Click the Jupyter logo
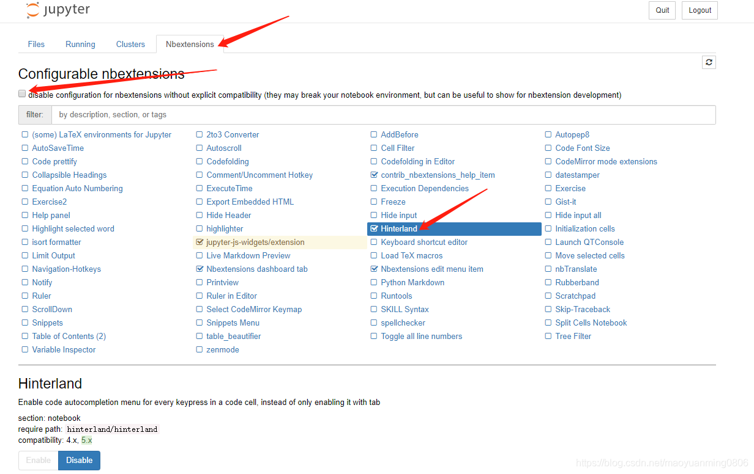This screenshot has width=754, height=474. coord(58,10)
